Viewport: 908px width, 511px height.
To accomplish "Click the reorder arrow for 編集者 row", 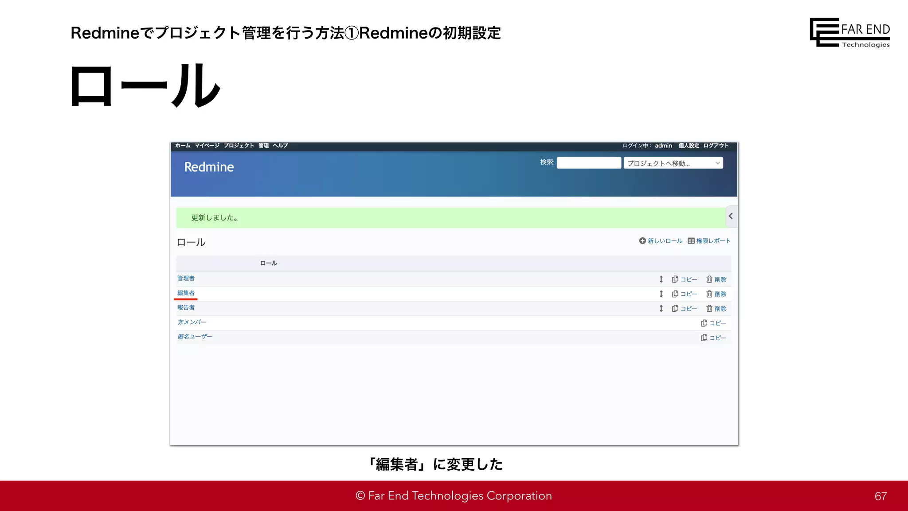I will coord(661,294).
